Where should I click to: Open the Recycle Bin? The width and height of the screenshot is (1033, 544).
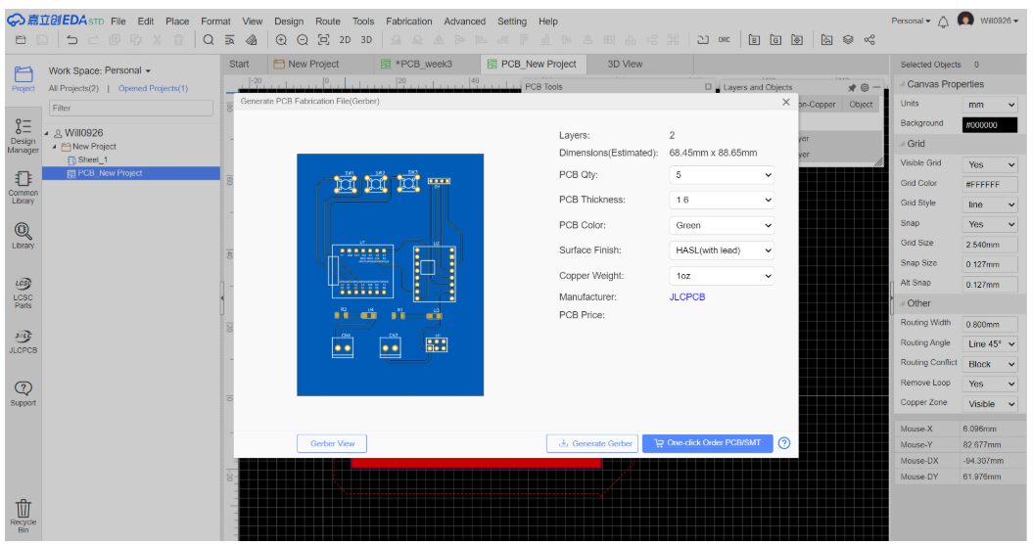(23, 516)
